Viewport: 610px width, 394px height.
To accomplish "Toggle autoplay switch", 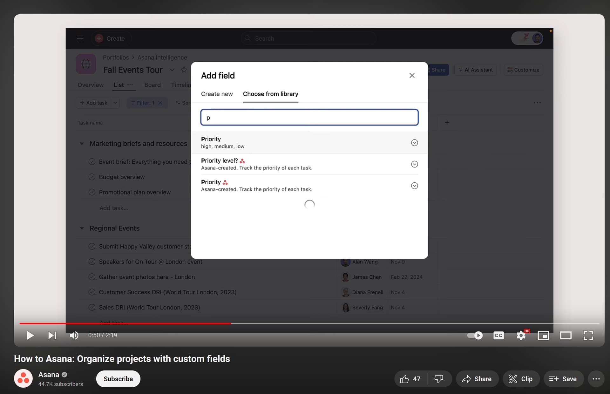I will click(x=475, y=335).
